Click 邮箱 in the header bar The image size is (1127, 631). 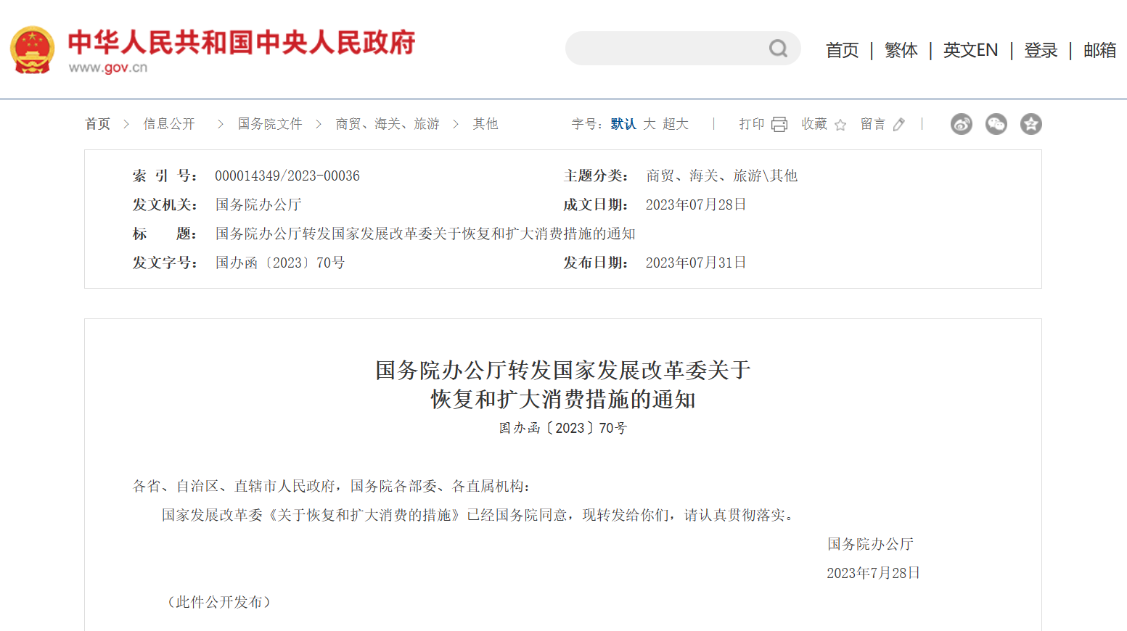[x=1099, y=49]
